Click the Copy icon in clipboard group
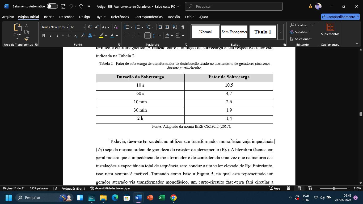 27,32
